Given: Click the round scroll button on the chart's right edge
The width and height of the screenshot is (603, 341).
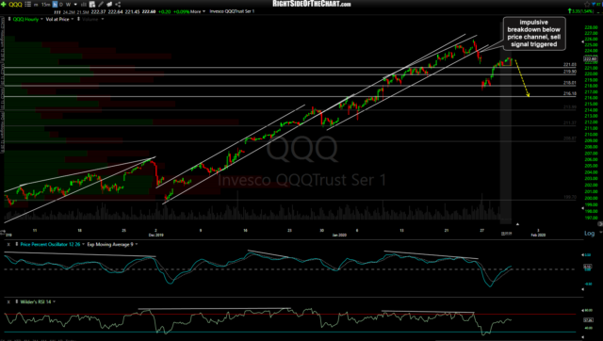Looking at the screenshot, I should (x=600, y=224).
